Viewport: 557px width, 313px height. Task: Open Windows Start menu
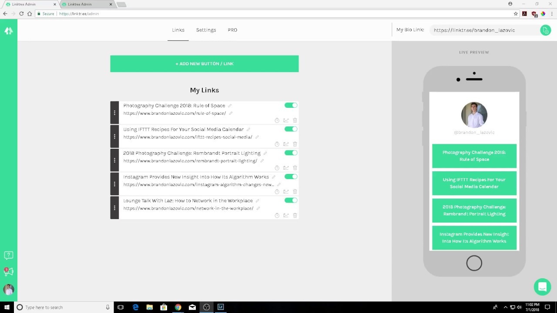pos(7,307)
